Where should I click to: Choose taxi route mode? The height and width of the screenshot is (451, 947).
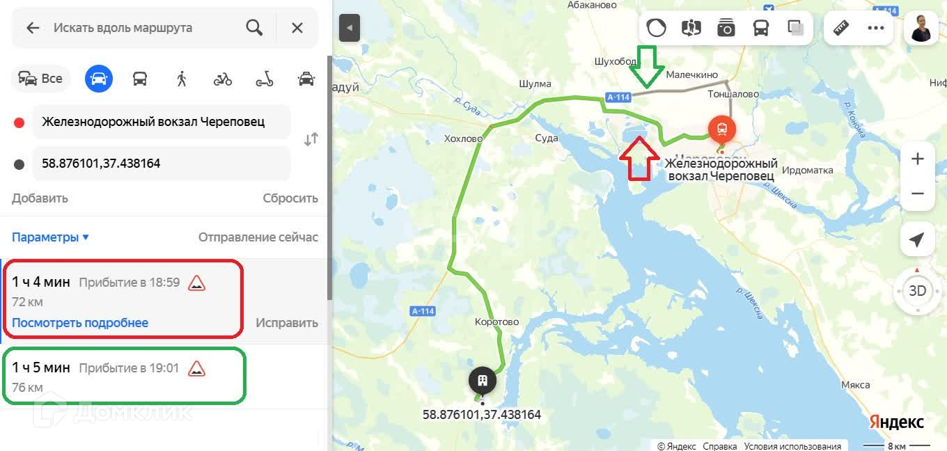306,79
